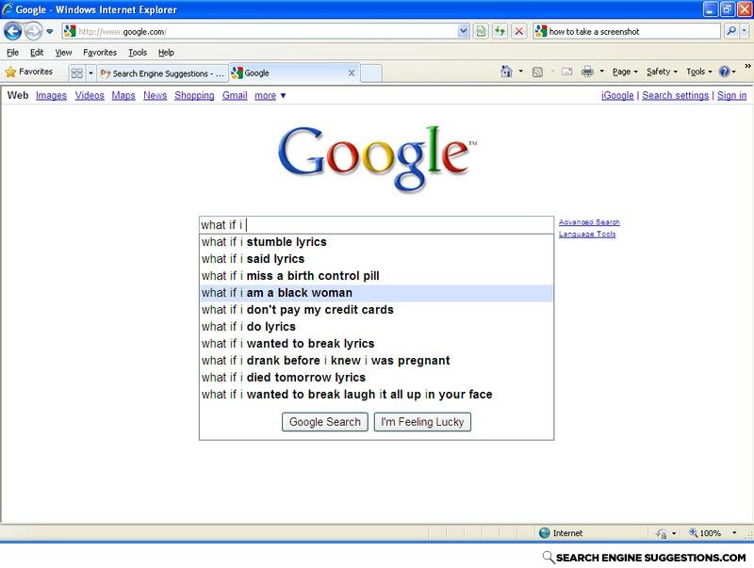
Task: Open the recent pages dropdown arrow
Action: pos(50,32)
